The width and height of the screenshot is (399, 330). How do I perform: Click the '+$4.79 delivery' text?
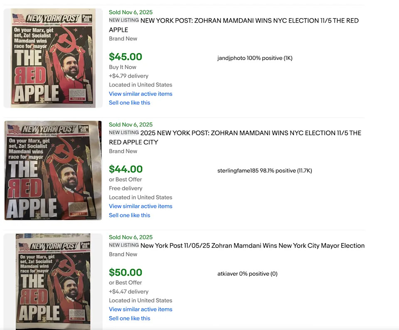[128, 76]
